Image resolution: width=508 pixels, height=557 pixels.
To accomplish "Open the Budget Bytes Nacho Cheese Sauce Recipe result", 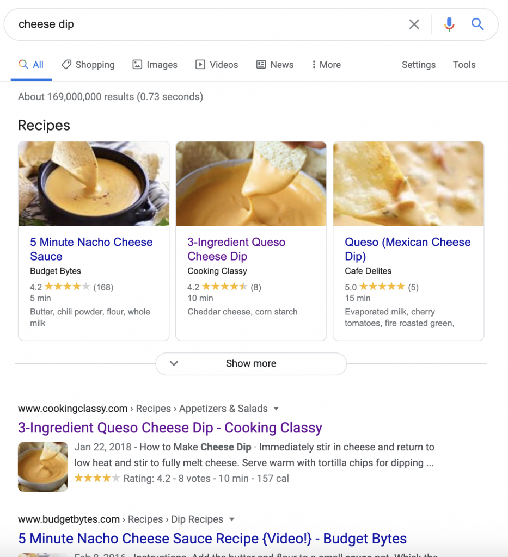I will click(212, 539).
